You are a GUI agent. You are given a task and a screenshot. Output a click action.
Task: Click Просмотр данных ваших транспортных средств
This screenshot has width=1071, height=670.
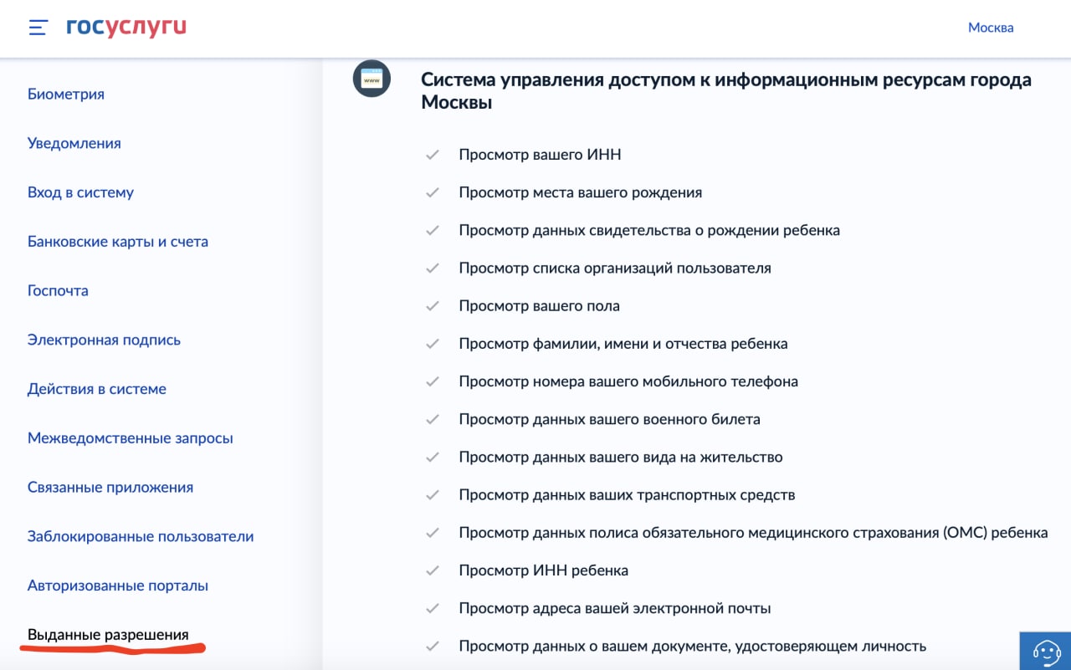627,495
